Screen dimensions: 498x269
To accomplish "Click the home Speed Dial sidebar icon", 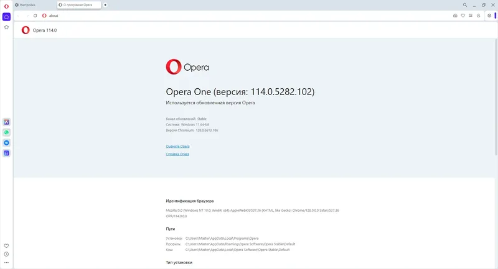I will point(6,16).
